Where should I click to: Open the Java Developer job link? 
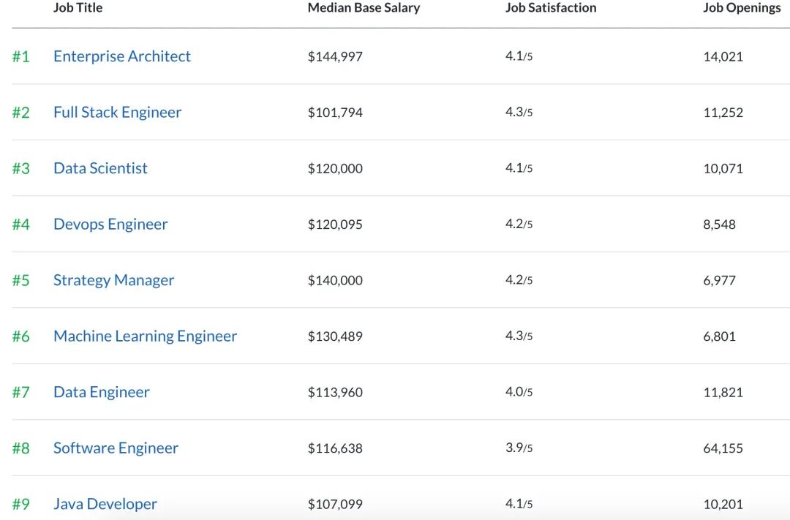(x=105, y=504)
